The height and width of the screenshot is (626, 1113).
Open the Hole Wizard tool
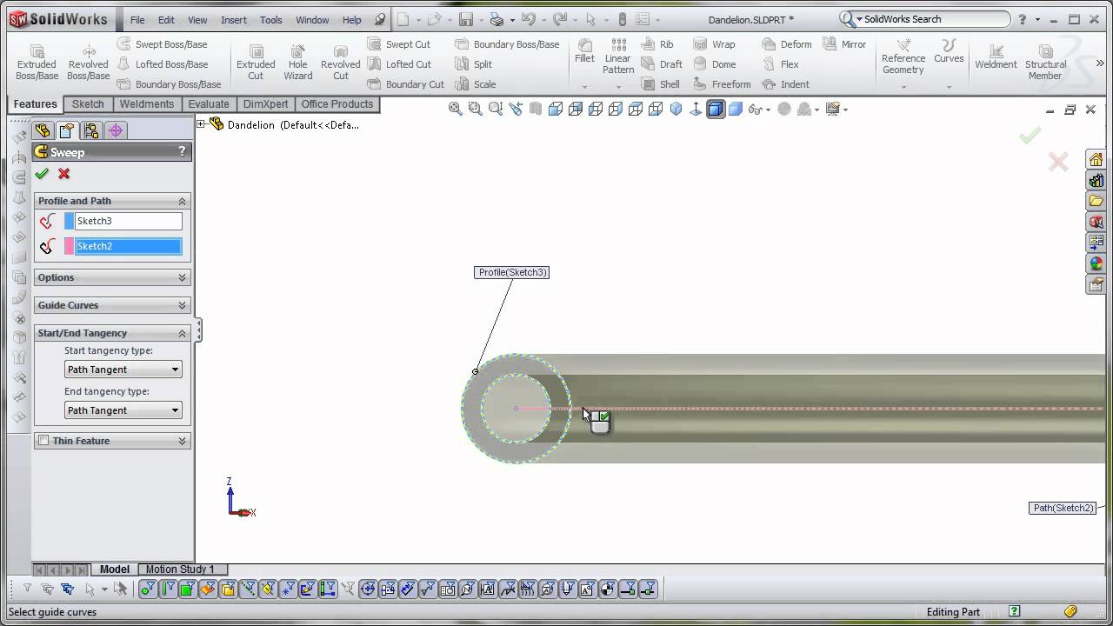(298, 63)
